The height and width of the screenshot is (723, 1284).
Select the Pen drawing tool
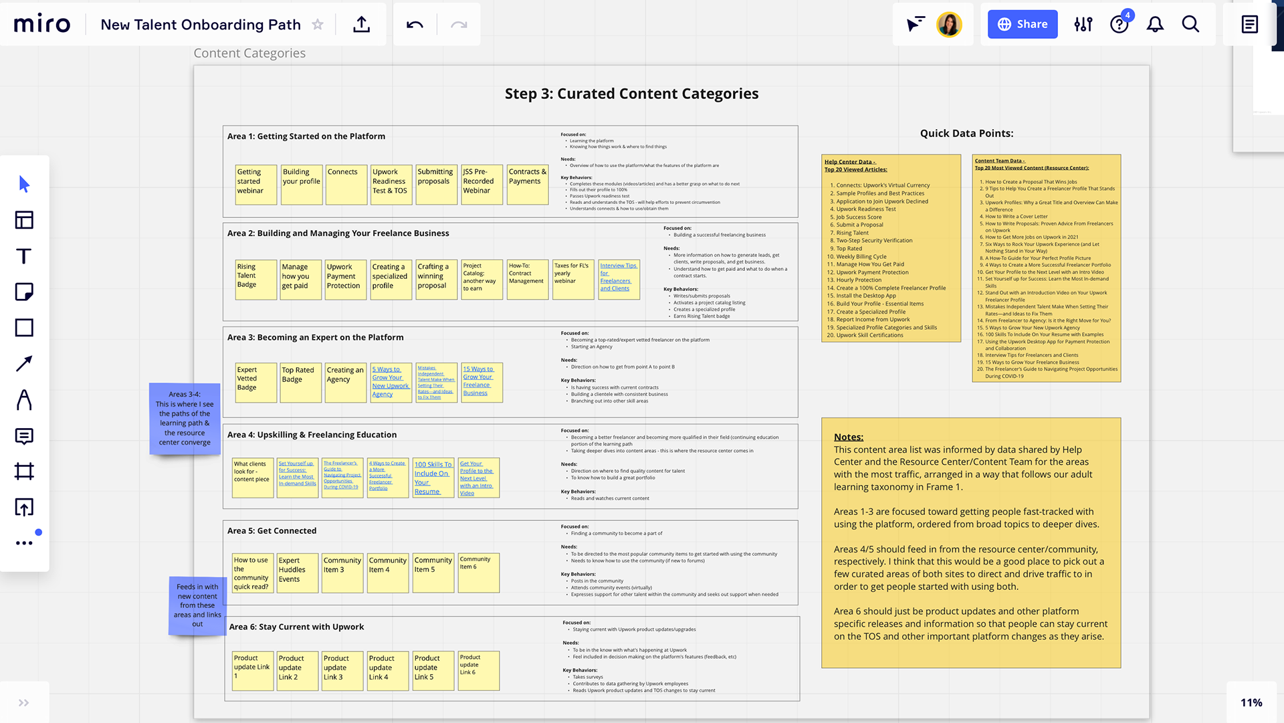click(x=24, y=399)
